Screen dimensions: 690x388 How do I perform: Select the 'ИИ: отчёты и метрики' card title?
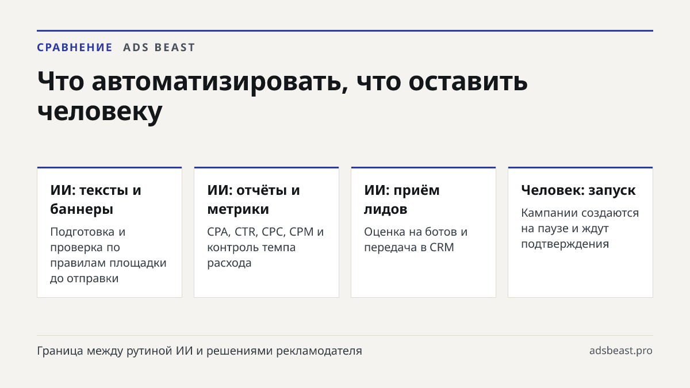(254, 199)
